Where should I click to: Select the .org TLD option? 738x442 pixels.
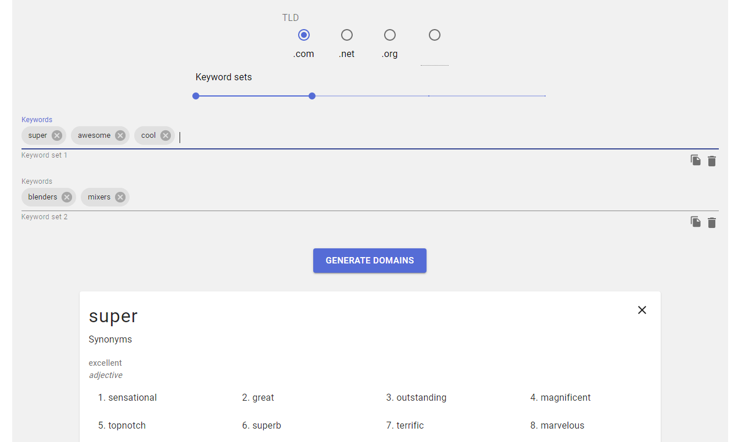(389, 35)
